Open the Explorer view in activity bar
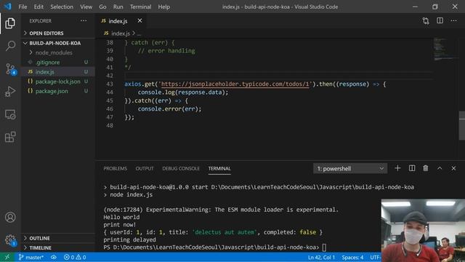 [10, 23]
